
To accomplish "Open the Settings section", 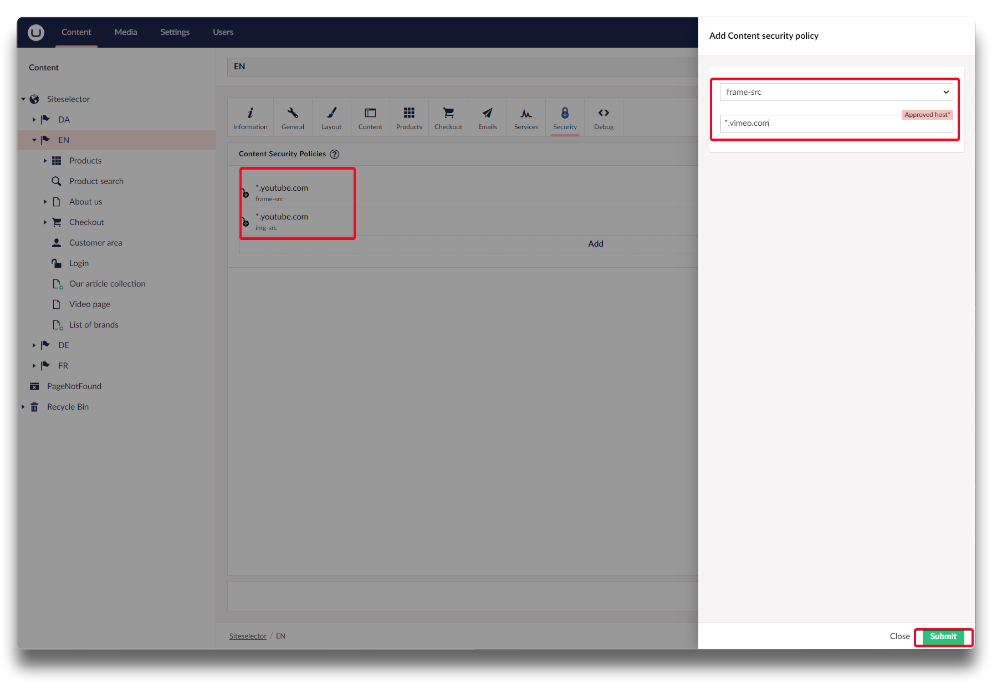I will [175, 32].
